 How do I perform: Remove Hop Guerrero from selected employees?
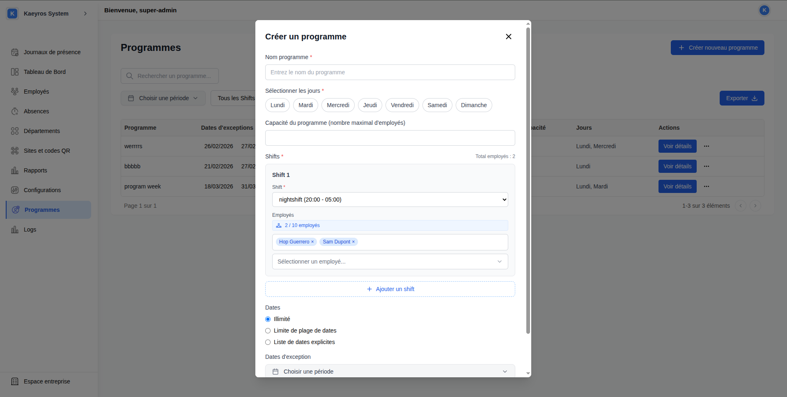pos(312,242)
